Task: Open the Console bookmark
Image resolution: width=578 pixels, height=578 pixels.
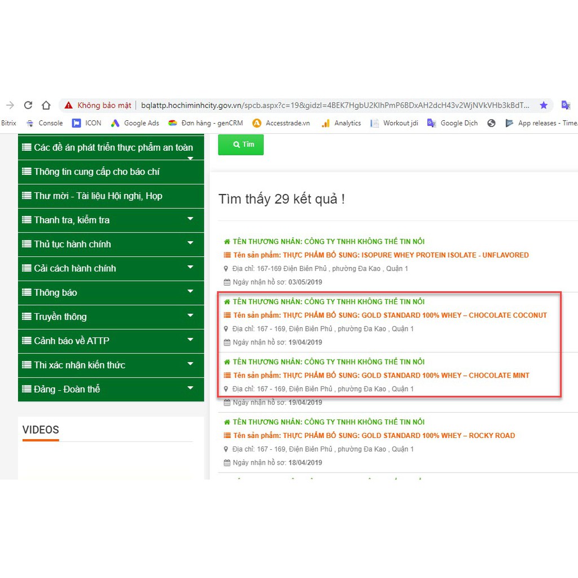Action: tap(45, 123)
